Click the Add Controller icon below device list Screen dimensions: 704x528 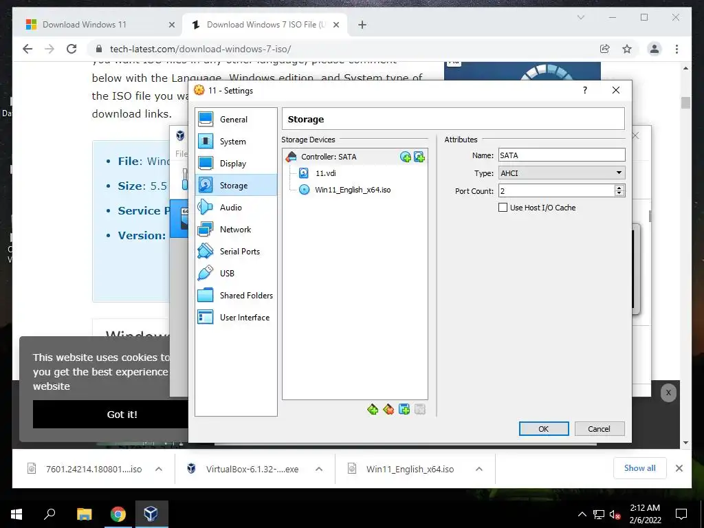click(373, 410)
